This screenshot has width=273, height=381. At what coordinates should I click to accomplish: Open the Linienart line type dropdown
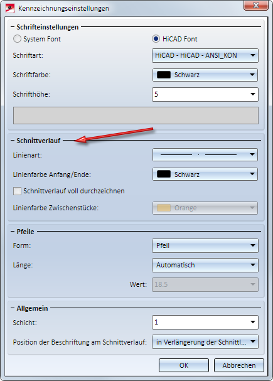pos(205,155)
